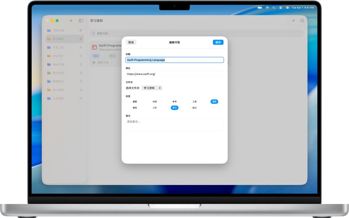349x218 pixels.
Task: Click the 取消 button in the sheet
Action: [131, 42]
